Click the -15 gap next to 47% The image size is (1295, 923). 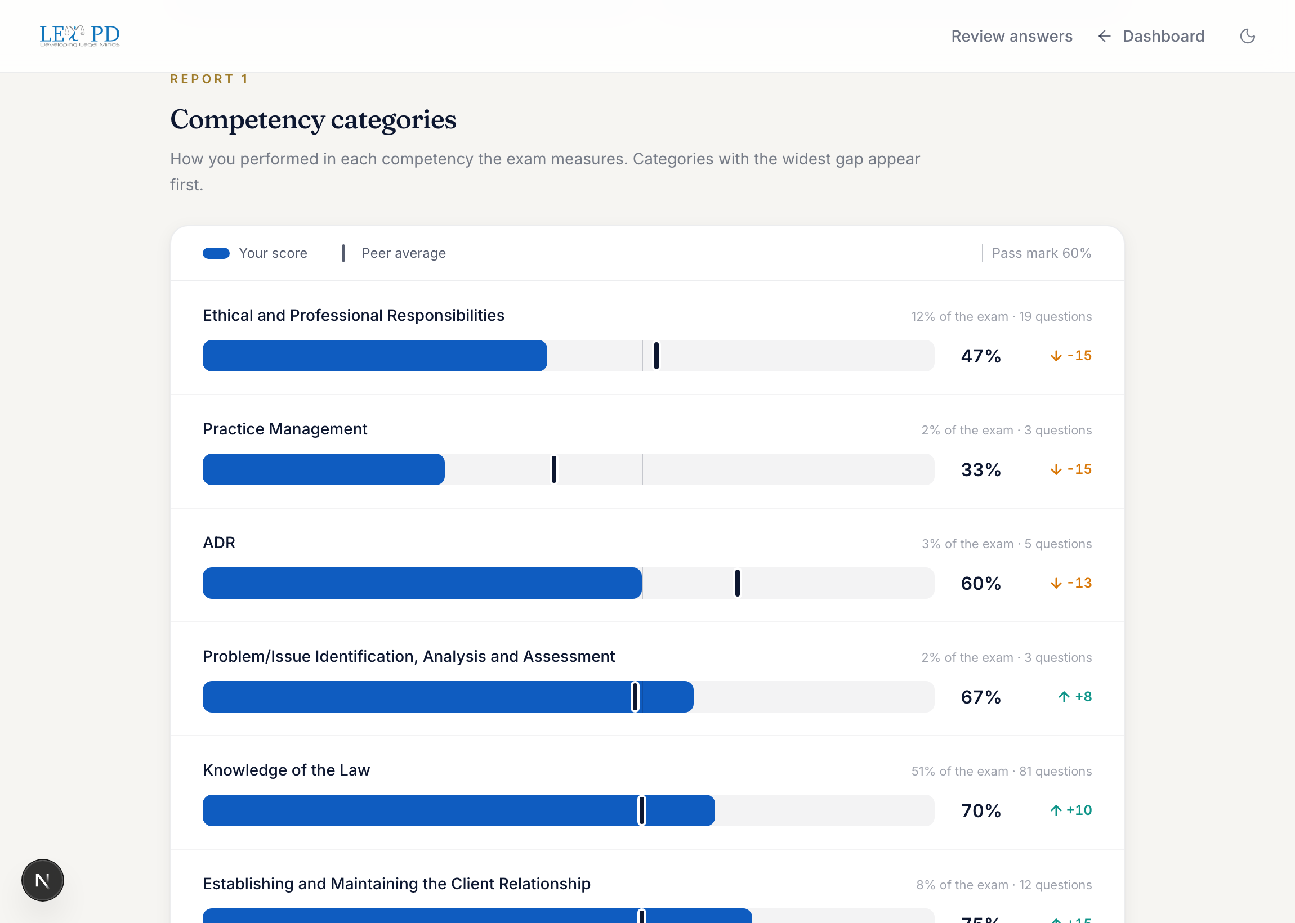point(1070,356)
